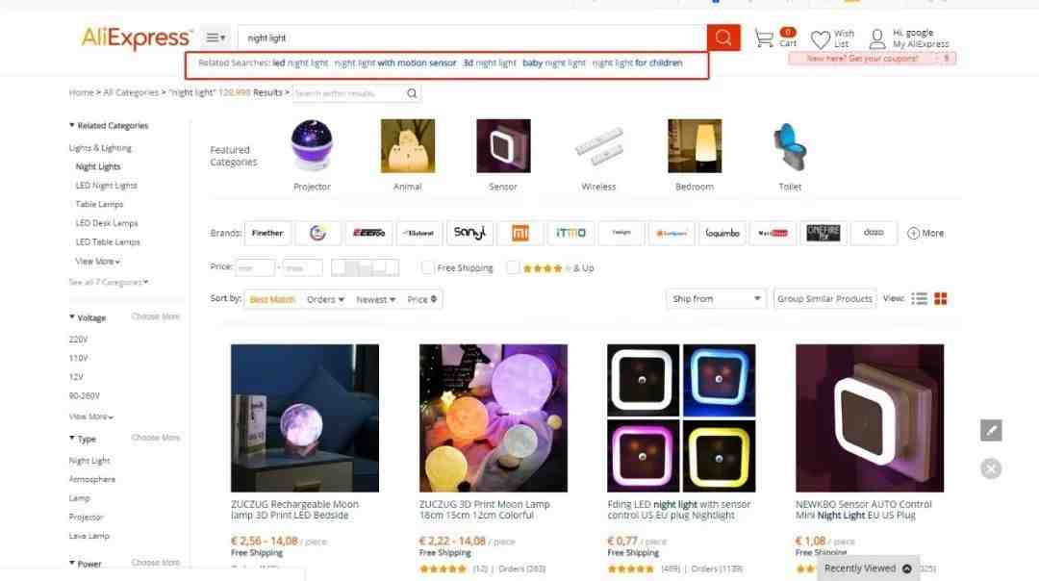Select Best Match sort option
The image size is (1039, 581).
coord(271,299)
